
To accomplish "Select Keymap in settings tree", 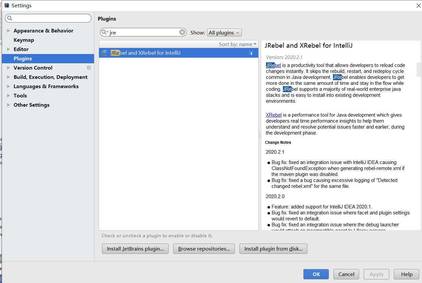I will 24,40.
